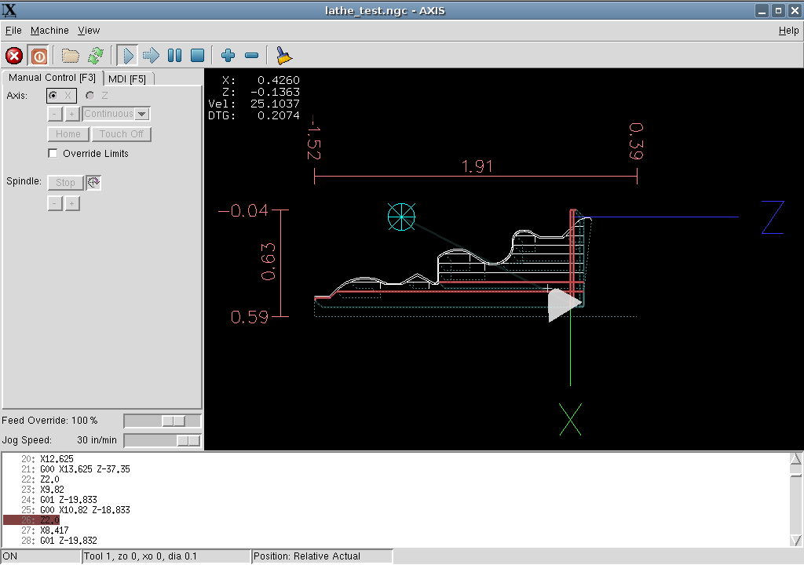This screenshot has height=565, width=804.
Task: Click the Touch Off button
Action: (x=121, y=133)
